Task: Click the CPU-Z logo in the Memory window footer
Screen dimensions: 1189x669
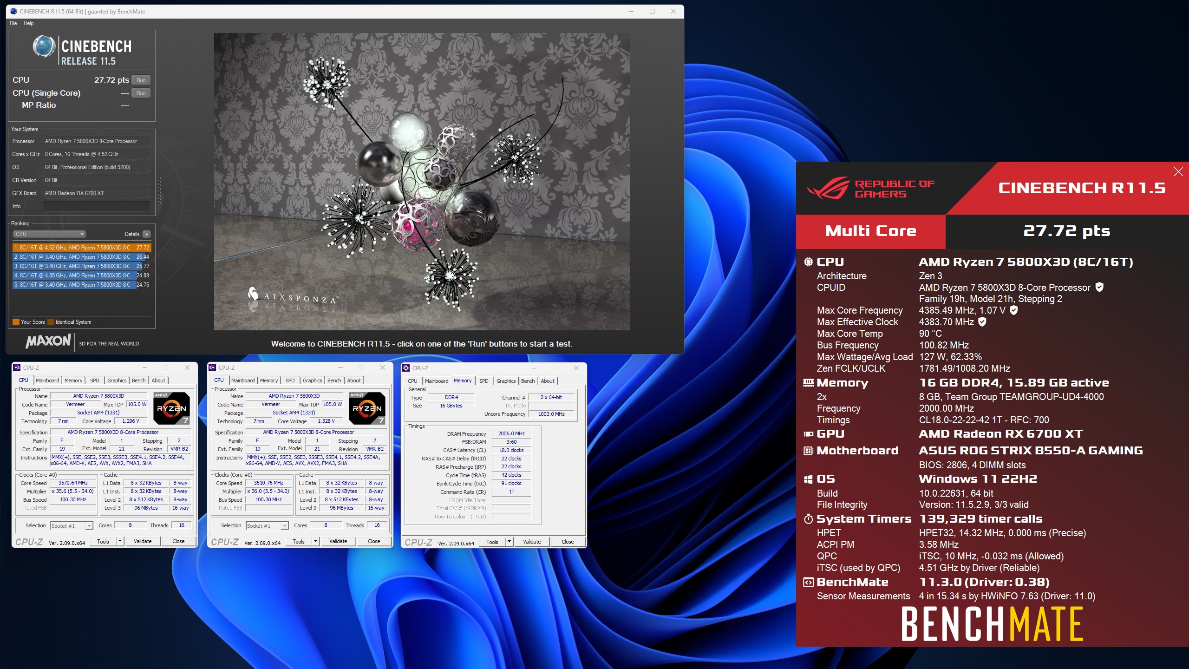Action: tap(418, 542)
